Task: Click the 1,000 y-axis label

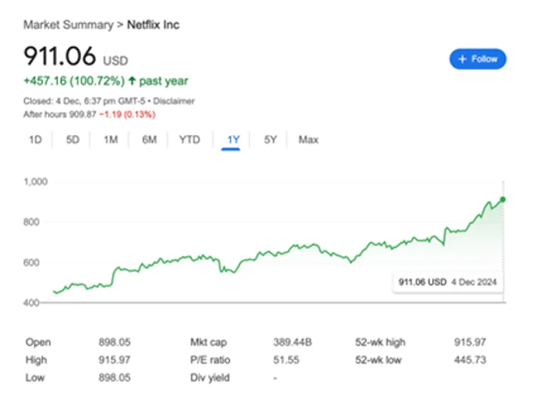Action: (x=35, y=182)
